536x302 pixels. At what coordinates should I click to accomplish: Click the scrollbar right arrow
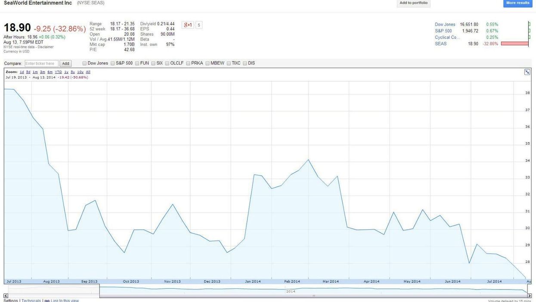(x=530, y=296)
